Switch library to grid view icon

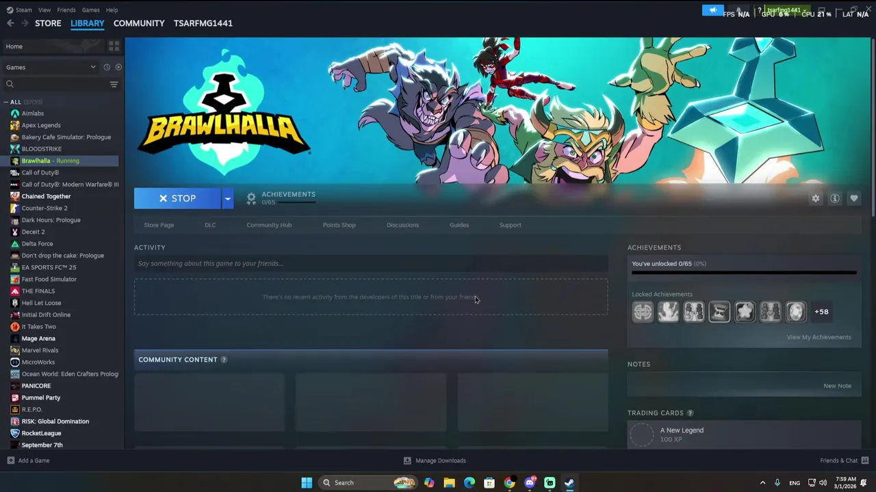[x=114, y=46]
